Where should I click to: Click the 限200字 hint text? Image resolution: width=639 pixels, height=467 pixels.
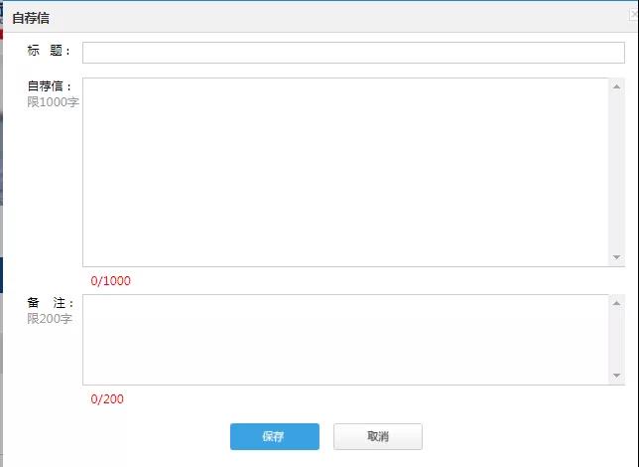pos(50,318)
